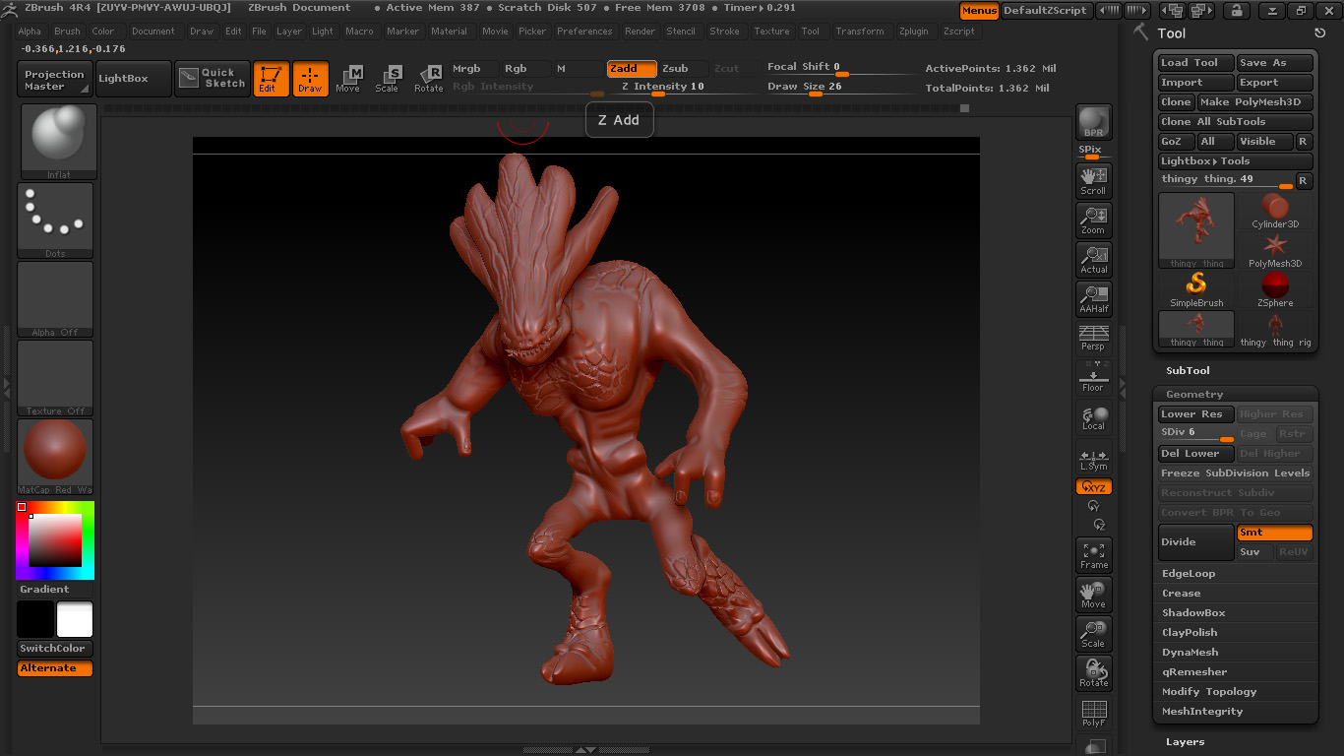Set canvas to AAHalf size
Image resolution: width=1344 pixels, height=756 pixels.
click(1093, 298)
